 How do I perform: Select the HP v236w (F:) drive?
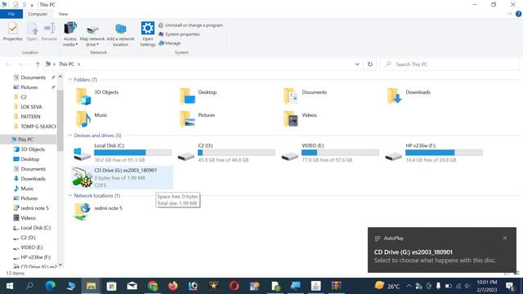[x=434, y=153]
